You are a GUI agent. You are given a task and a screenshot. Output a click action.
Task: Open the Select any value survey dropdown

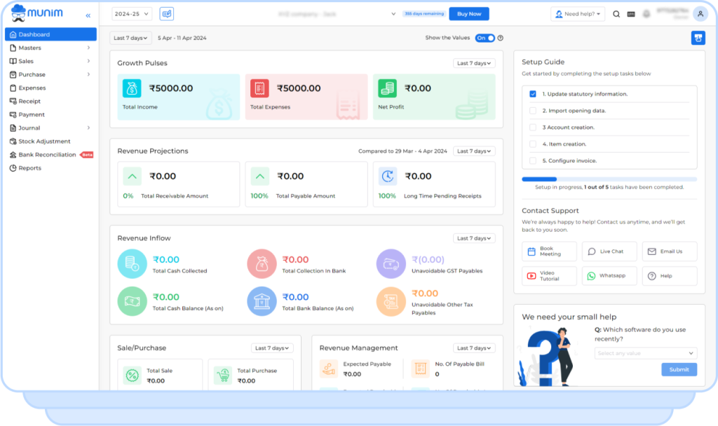click(x=644, y=353)
